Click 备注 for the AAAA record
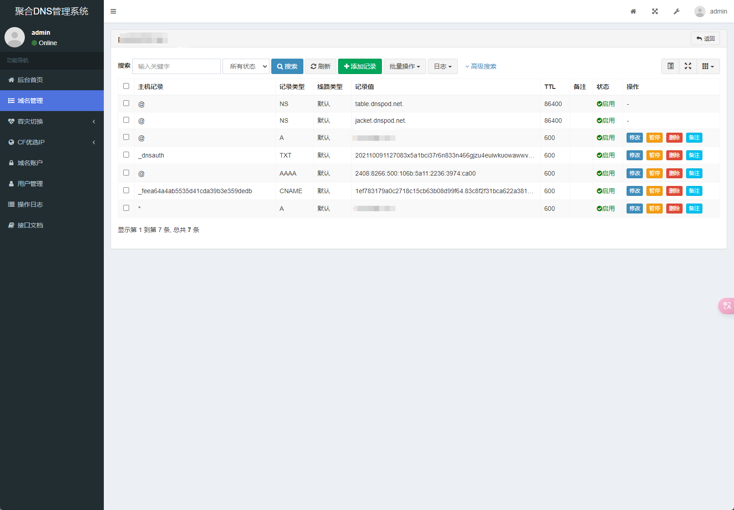734x510 pixels. [694, 173]
